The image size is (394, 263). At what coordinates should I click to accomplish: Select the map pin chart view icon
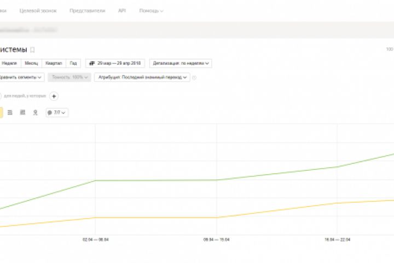[x=36, y=112]
